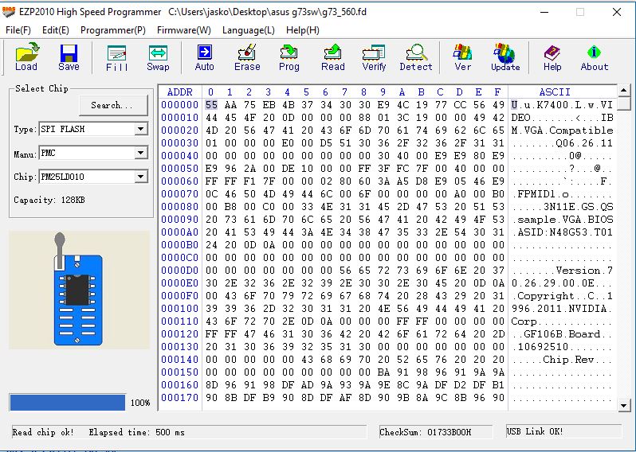
Task: Open the About toolbar icon
Action: (595, 58)
